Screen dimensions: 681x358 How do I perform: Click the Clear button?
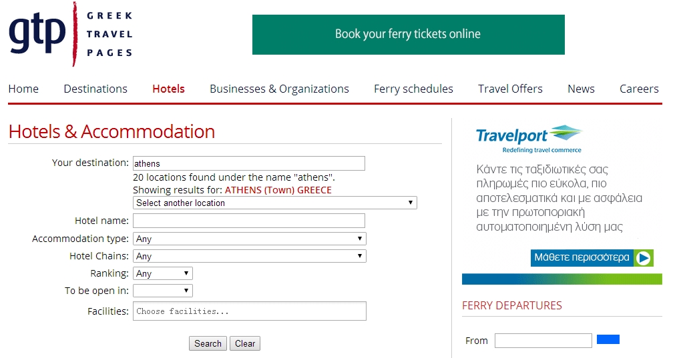pyautogui.click(x=245, y=343)
